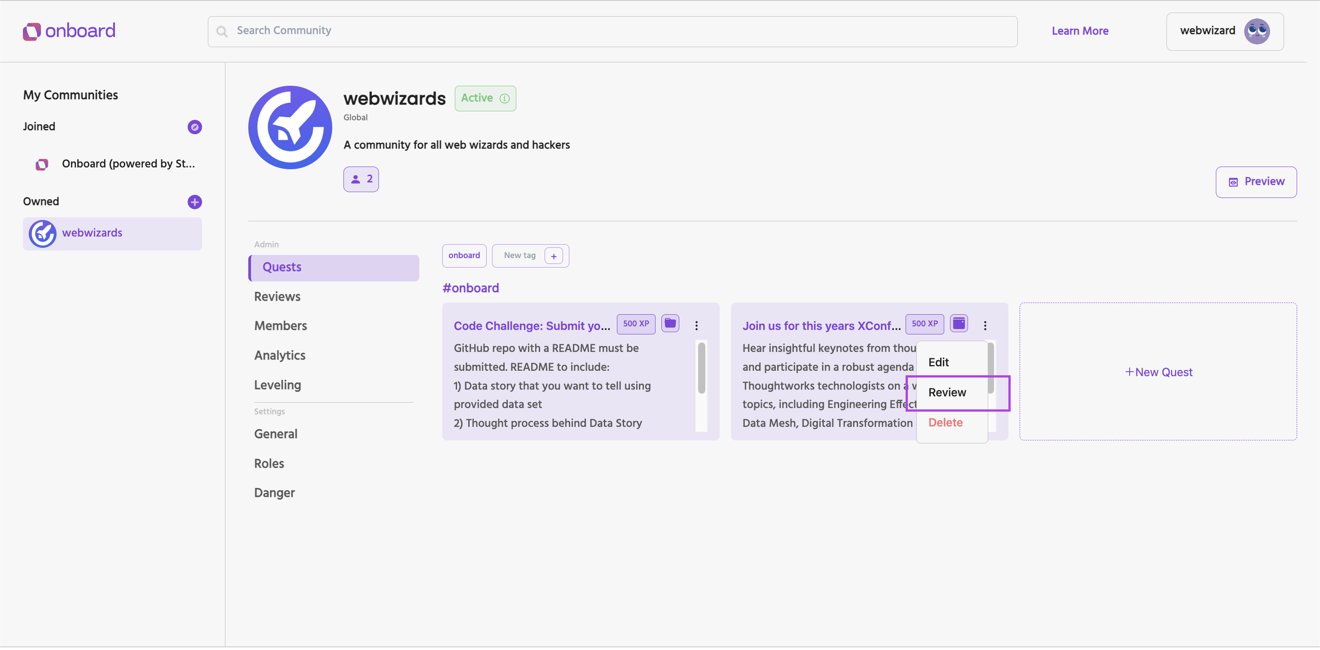
Task: Open the webwizard account menu
Action: click(x=1207, y=31)
